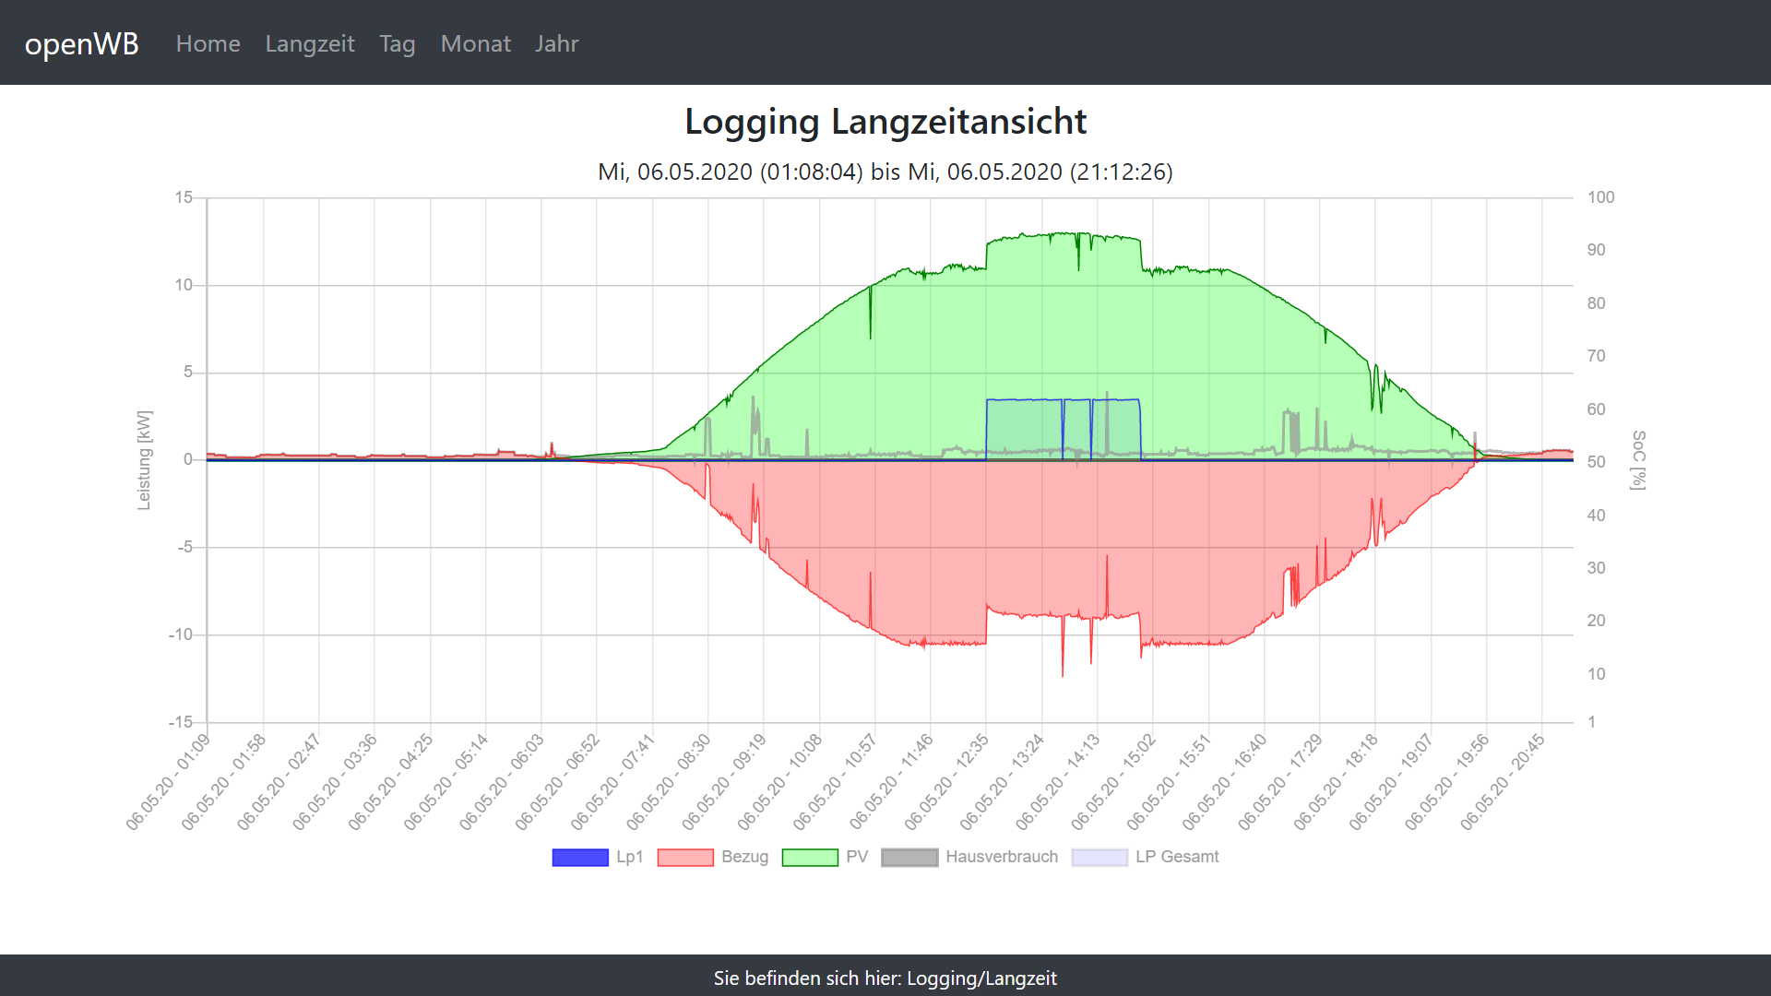Image resolution: width=1771 pixels, height=996 pixels.
Task: Click the gray Hausverbrauch legend swatch
Action: click(909, 857)
